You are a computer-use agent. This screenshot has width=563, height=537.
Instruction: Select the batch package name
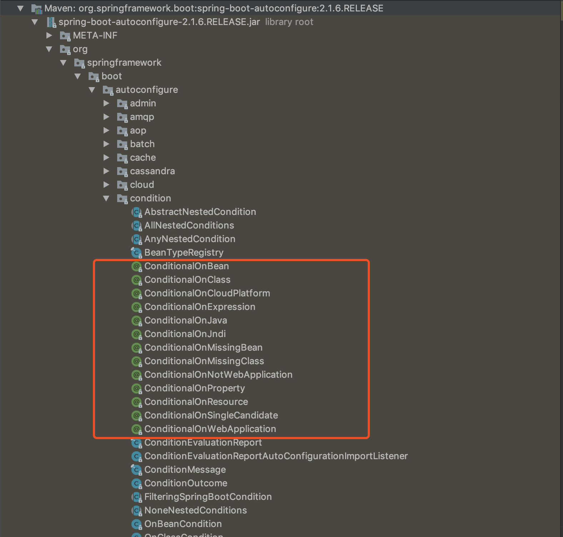pyautogui.click(x=143, y=144)
